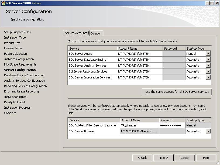
Task: Maximize the SQL Server 2008 Setup window
Action: coord(212,3)
